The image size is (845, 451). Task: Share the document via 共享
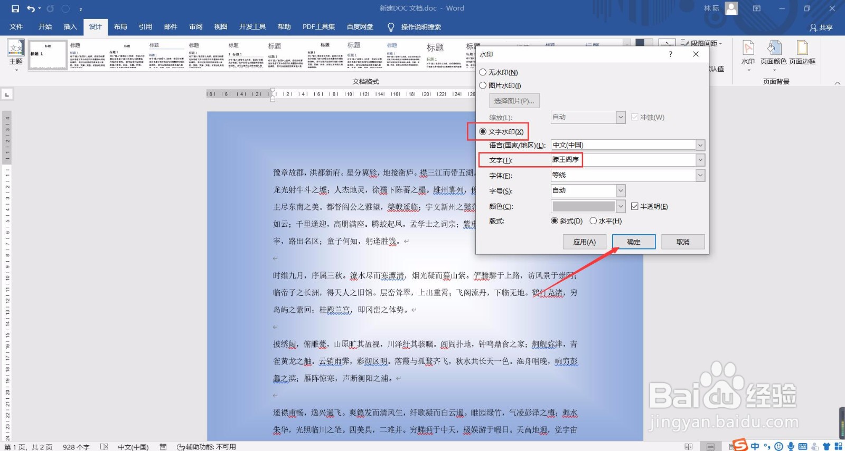pyautogui.click(x=822, y=27)
